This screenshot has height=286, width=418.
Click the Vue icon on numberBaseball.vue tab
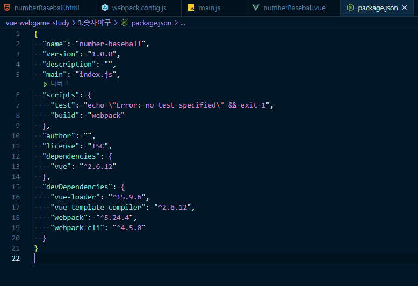[x=256, y=8]
